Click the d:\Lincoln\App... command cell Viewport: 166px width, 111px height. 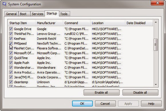(76, 82)
